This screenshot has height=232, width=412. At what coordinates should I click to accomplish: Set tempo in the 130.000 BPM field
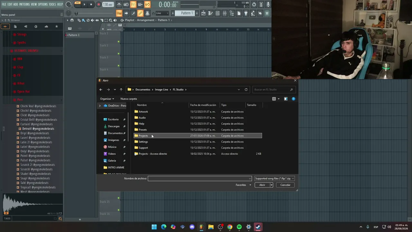[x=108, y=5]
